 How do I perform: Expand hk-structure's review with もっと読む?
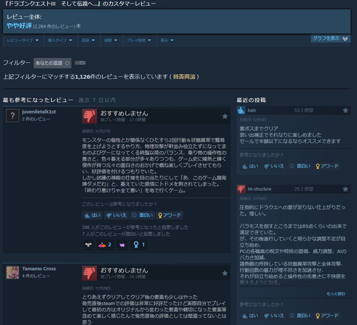[x=336, y=294]
